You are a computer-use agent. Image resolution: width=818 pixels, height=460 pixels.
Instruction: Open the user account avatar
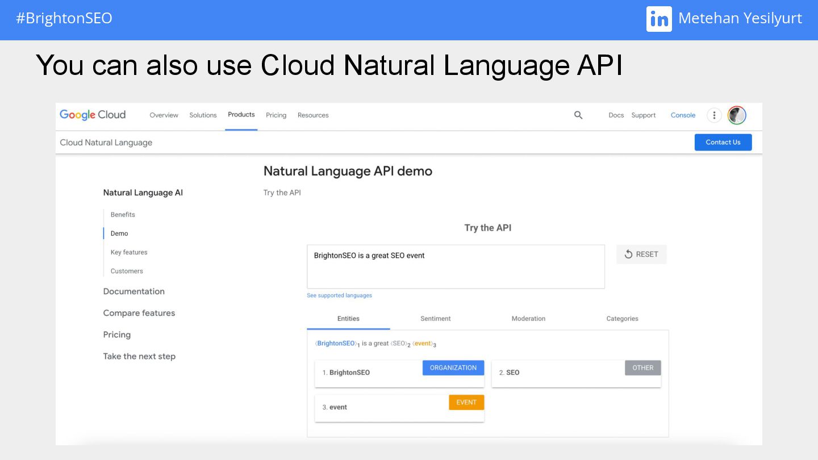[737, 115]
